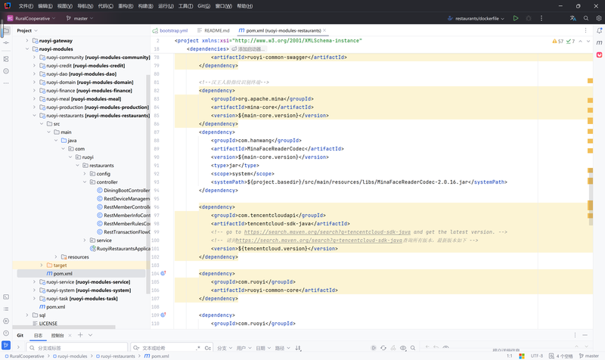Screen dimensions: 605x360
Task: Open the 分支 branch filter dropdown
Action: pyautogui.click(x=225, y=348)
